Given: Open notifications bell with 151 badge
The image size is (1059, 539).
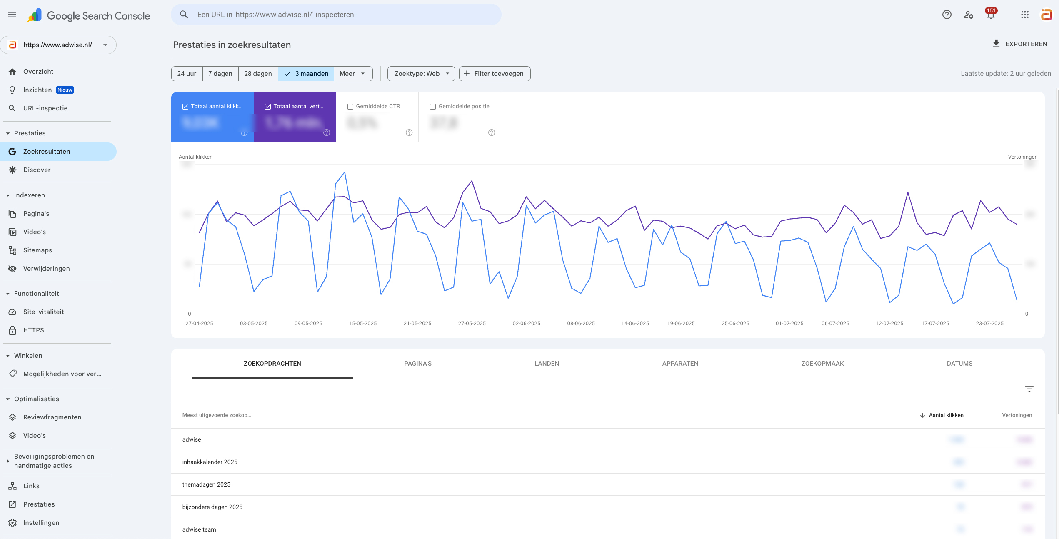Looking at the screenshot, I should (991, 14).
